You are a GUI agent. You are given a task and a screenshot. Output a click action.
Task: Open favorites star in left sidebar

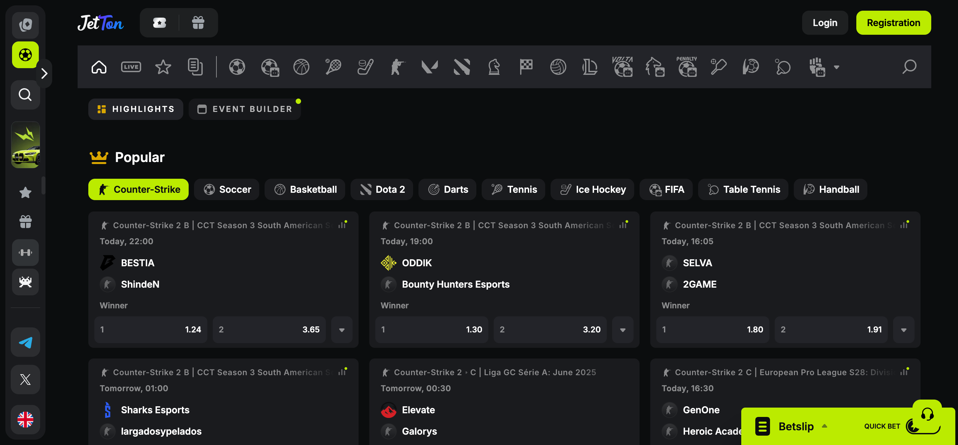click(25, 192)
